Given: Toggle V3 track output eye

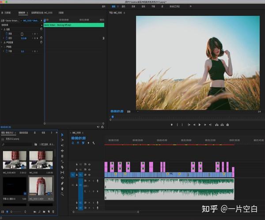Looking at the screenshot, I should point(89,164).
